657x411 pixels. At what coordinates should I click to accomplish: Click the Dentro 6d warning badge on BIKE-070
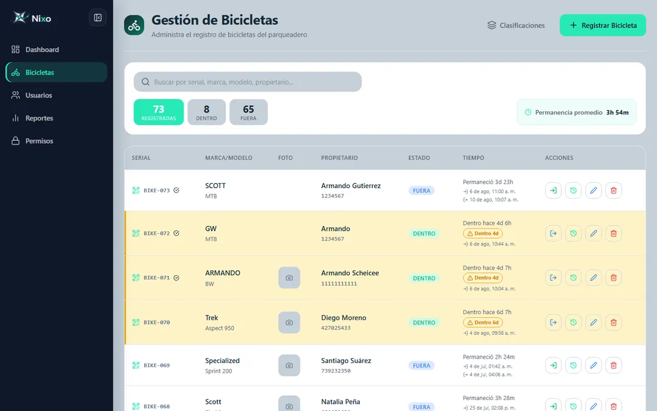(482, 323)
